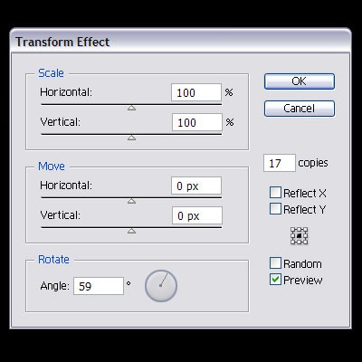Click the Reflect X label text

pyautogui.click(x=305, y=193)
